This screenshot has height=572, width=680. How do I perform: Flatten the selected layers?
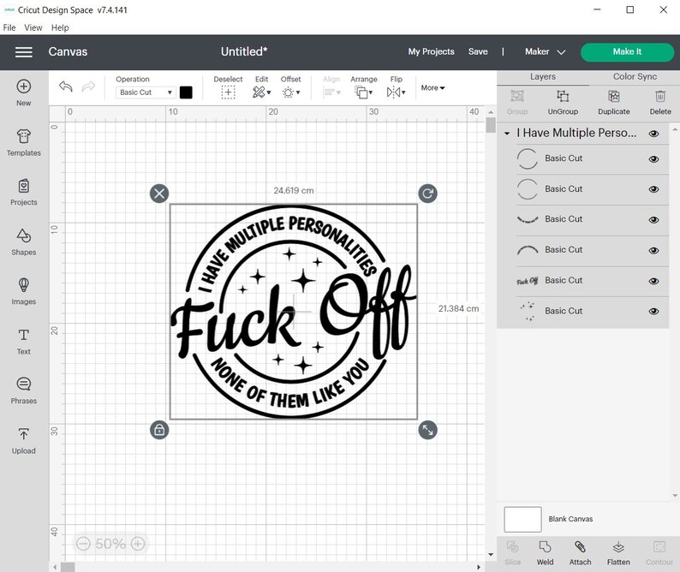(x=618, y=553)
